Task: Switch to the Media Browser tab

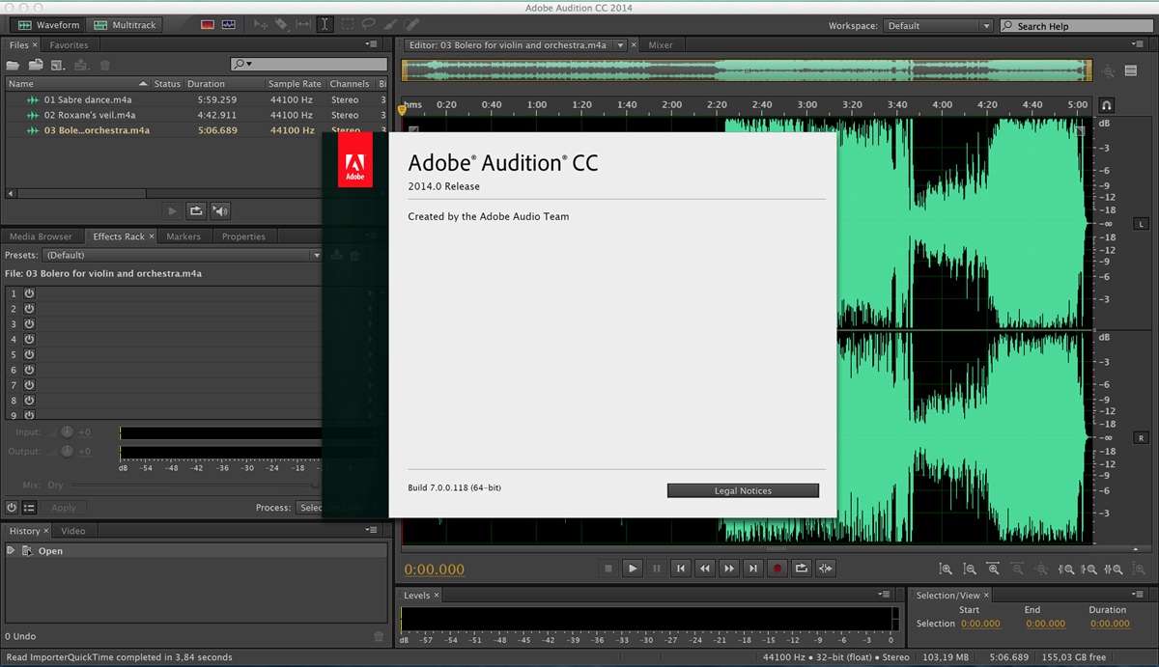Action: tap(41, 236)
